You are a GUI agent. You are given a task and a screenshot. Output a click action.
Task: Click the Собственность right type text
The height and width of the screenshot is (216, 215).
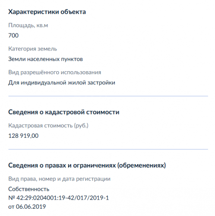29,189
